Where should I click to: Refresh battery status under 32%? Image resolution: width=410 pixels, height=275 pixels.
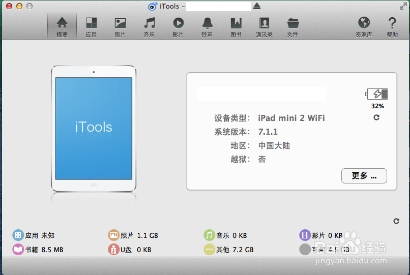click(376, 117)
